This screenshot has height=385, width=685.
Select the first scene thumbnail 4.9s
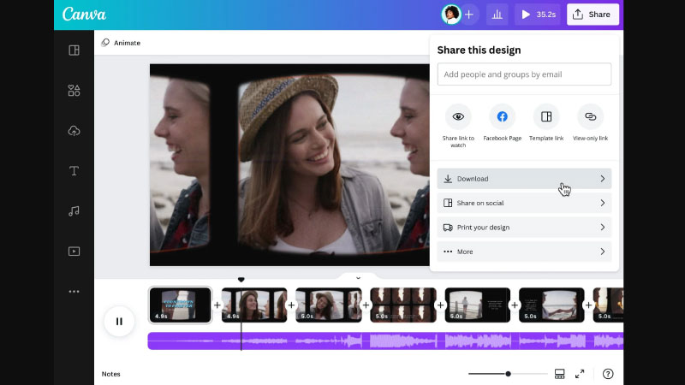pyautogui.click(x=180, y=305)
